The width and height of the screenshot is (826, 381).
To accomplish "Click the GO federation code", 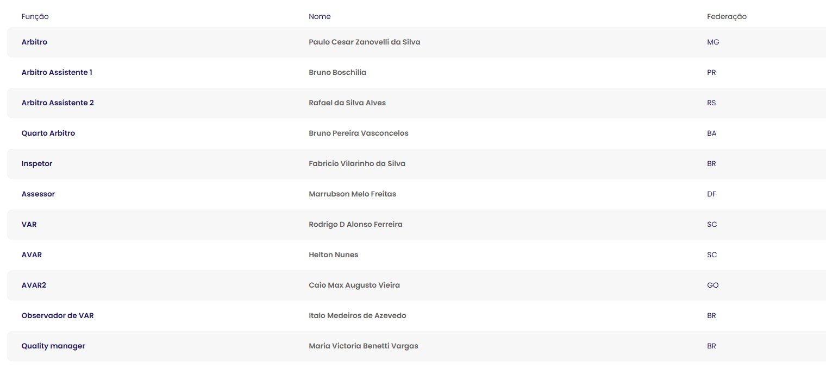I will pos(712,285).
